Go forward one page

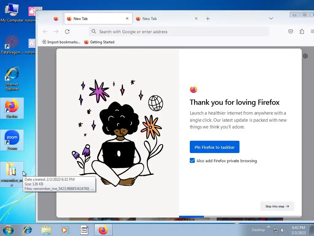pos(56,32)
